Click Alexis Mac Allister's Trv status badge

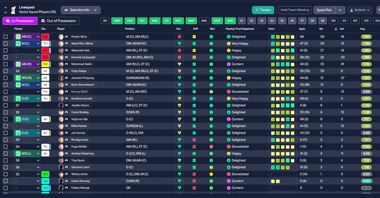click(45, 44)
